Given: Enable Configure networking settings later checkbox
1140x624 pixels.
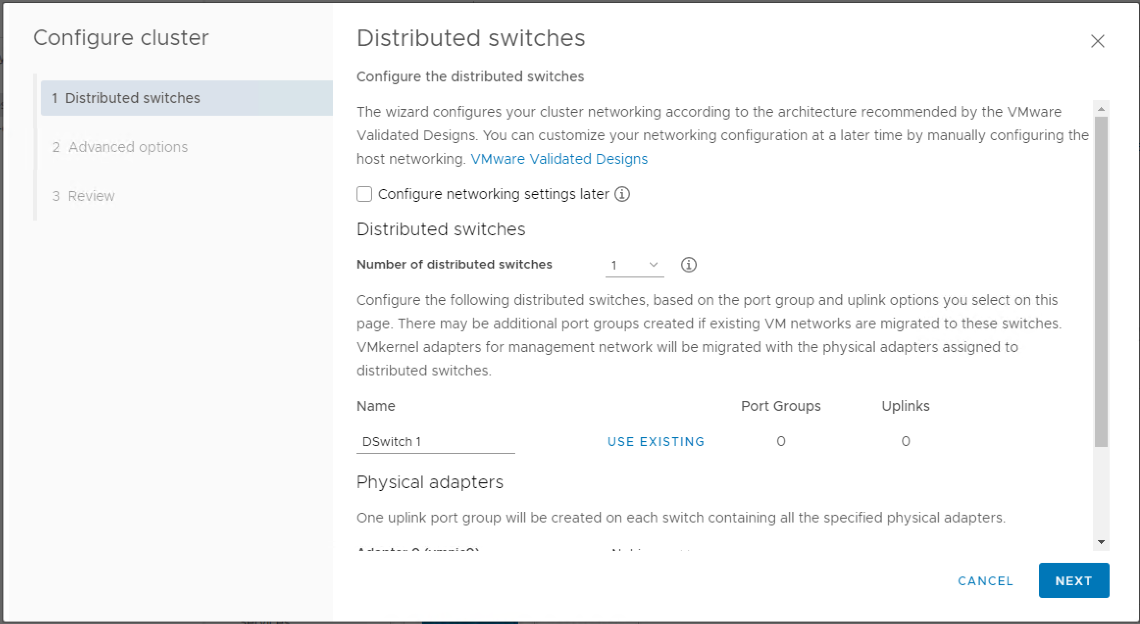Looking at the screenshot, I should (364, 194).
